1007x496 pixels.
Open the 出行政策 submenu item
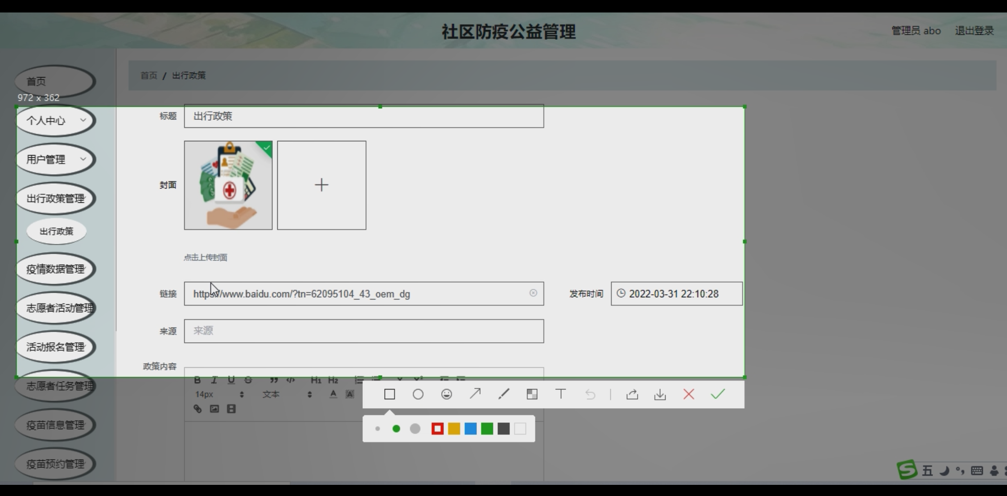click(56, 231)
